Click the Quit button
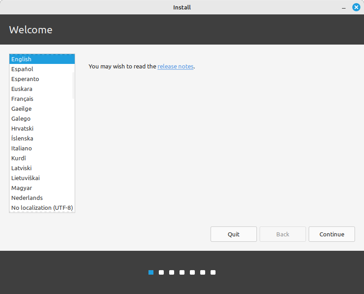Image resolution: width=364 pixels, height=294 pixels. pos(234,234)
